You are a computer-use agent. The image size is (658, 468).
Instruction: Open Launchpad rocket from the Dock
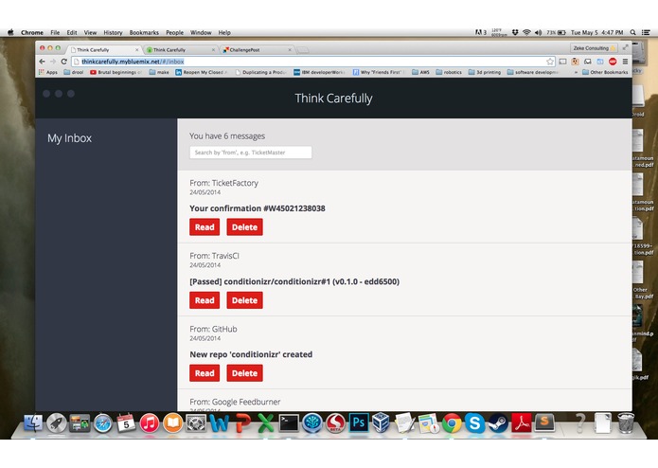pos(56,423)
